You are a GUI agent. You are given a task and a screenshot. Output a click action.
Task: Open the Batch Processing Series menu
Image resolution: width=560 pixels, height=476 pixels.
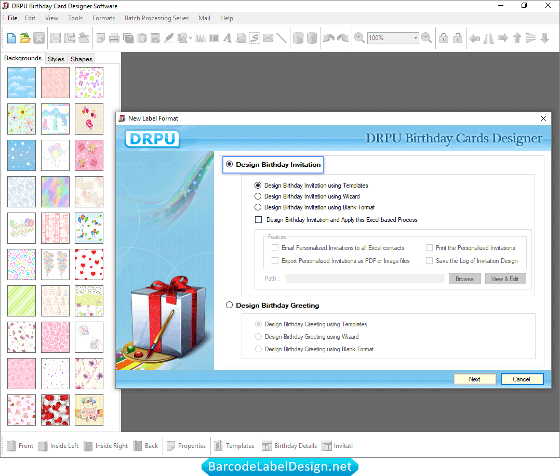pos(156,18)
